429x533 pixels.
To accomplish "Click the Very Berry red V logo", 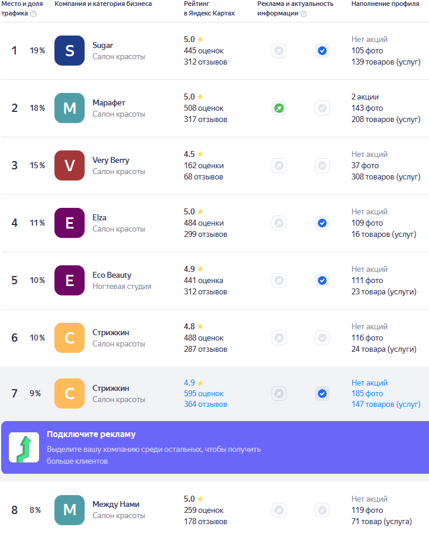I will coord(69,166).
